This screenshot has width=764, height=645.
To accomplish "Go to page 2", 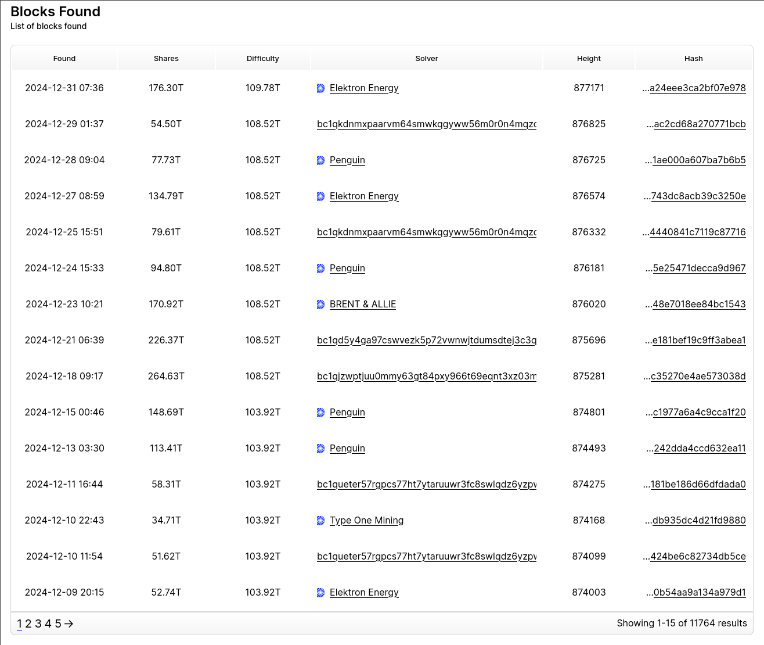I will click(28, 623).
